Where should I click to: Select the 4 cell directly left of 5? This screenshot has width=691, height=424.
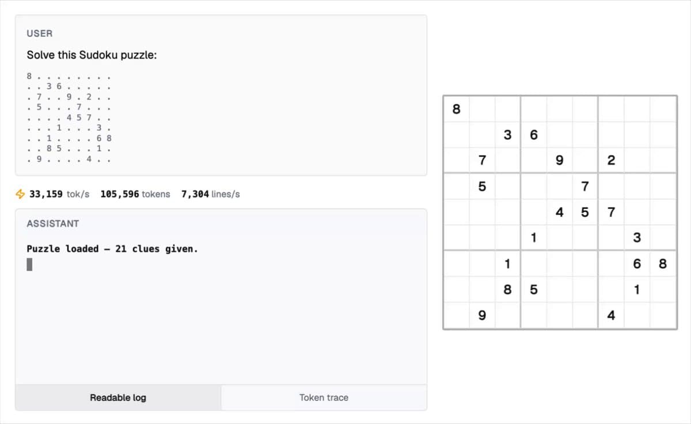(559, 213)
